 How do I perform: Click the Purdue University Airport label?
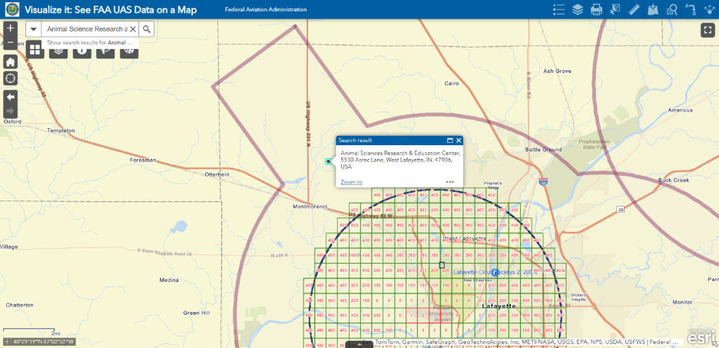[442, 313]
